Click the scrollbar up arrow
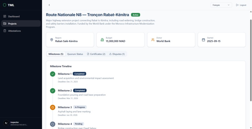The height and width of the screenshot is (129, 252). [251, 12]
